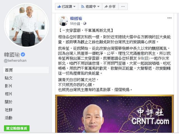Viewport: 179px width, 134px height.
Task: Go to the 相片 section
Action: (x=8, y=94)
